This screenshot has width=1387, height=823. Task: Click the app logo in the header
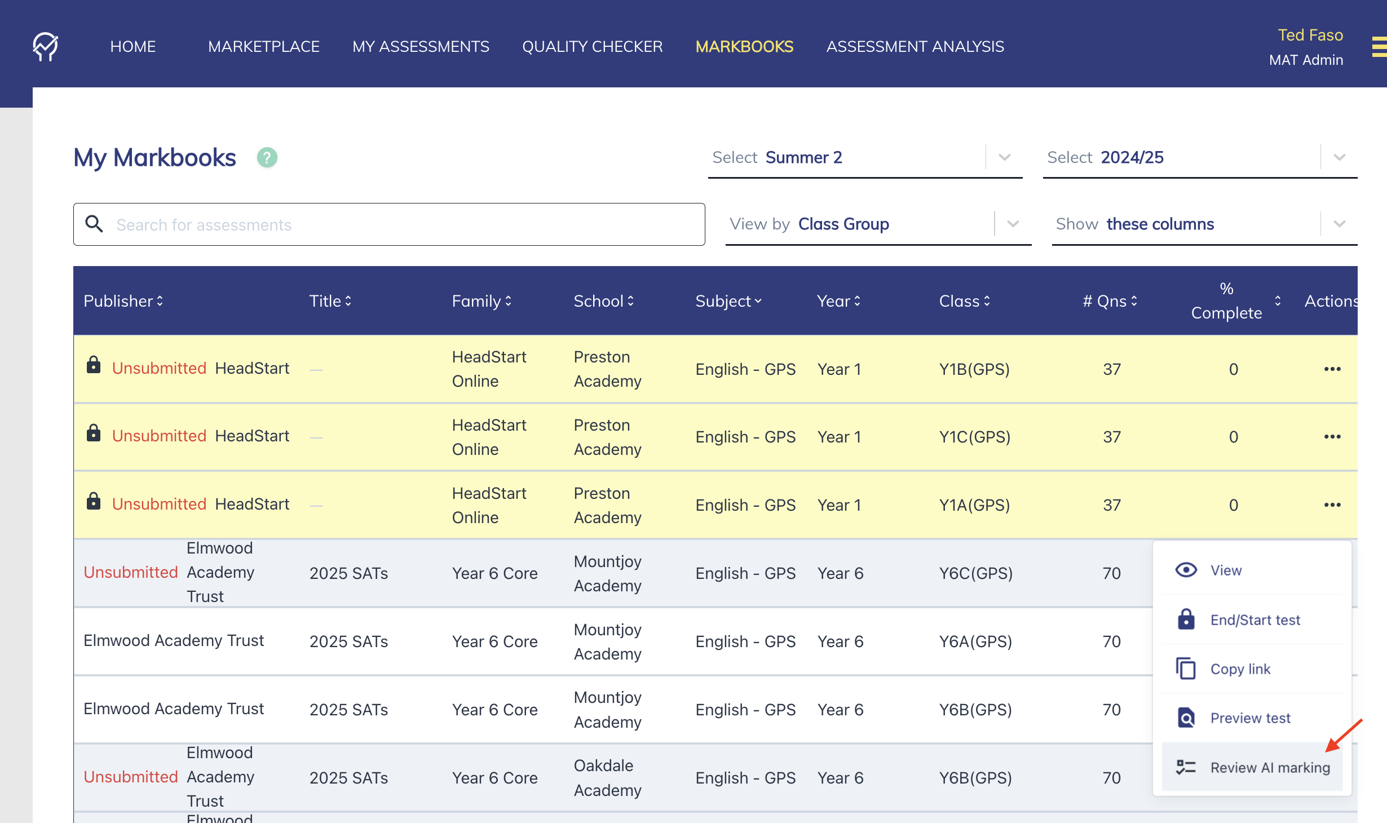click(46, 46)
